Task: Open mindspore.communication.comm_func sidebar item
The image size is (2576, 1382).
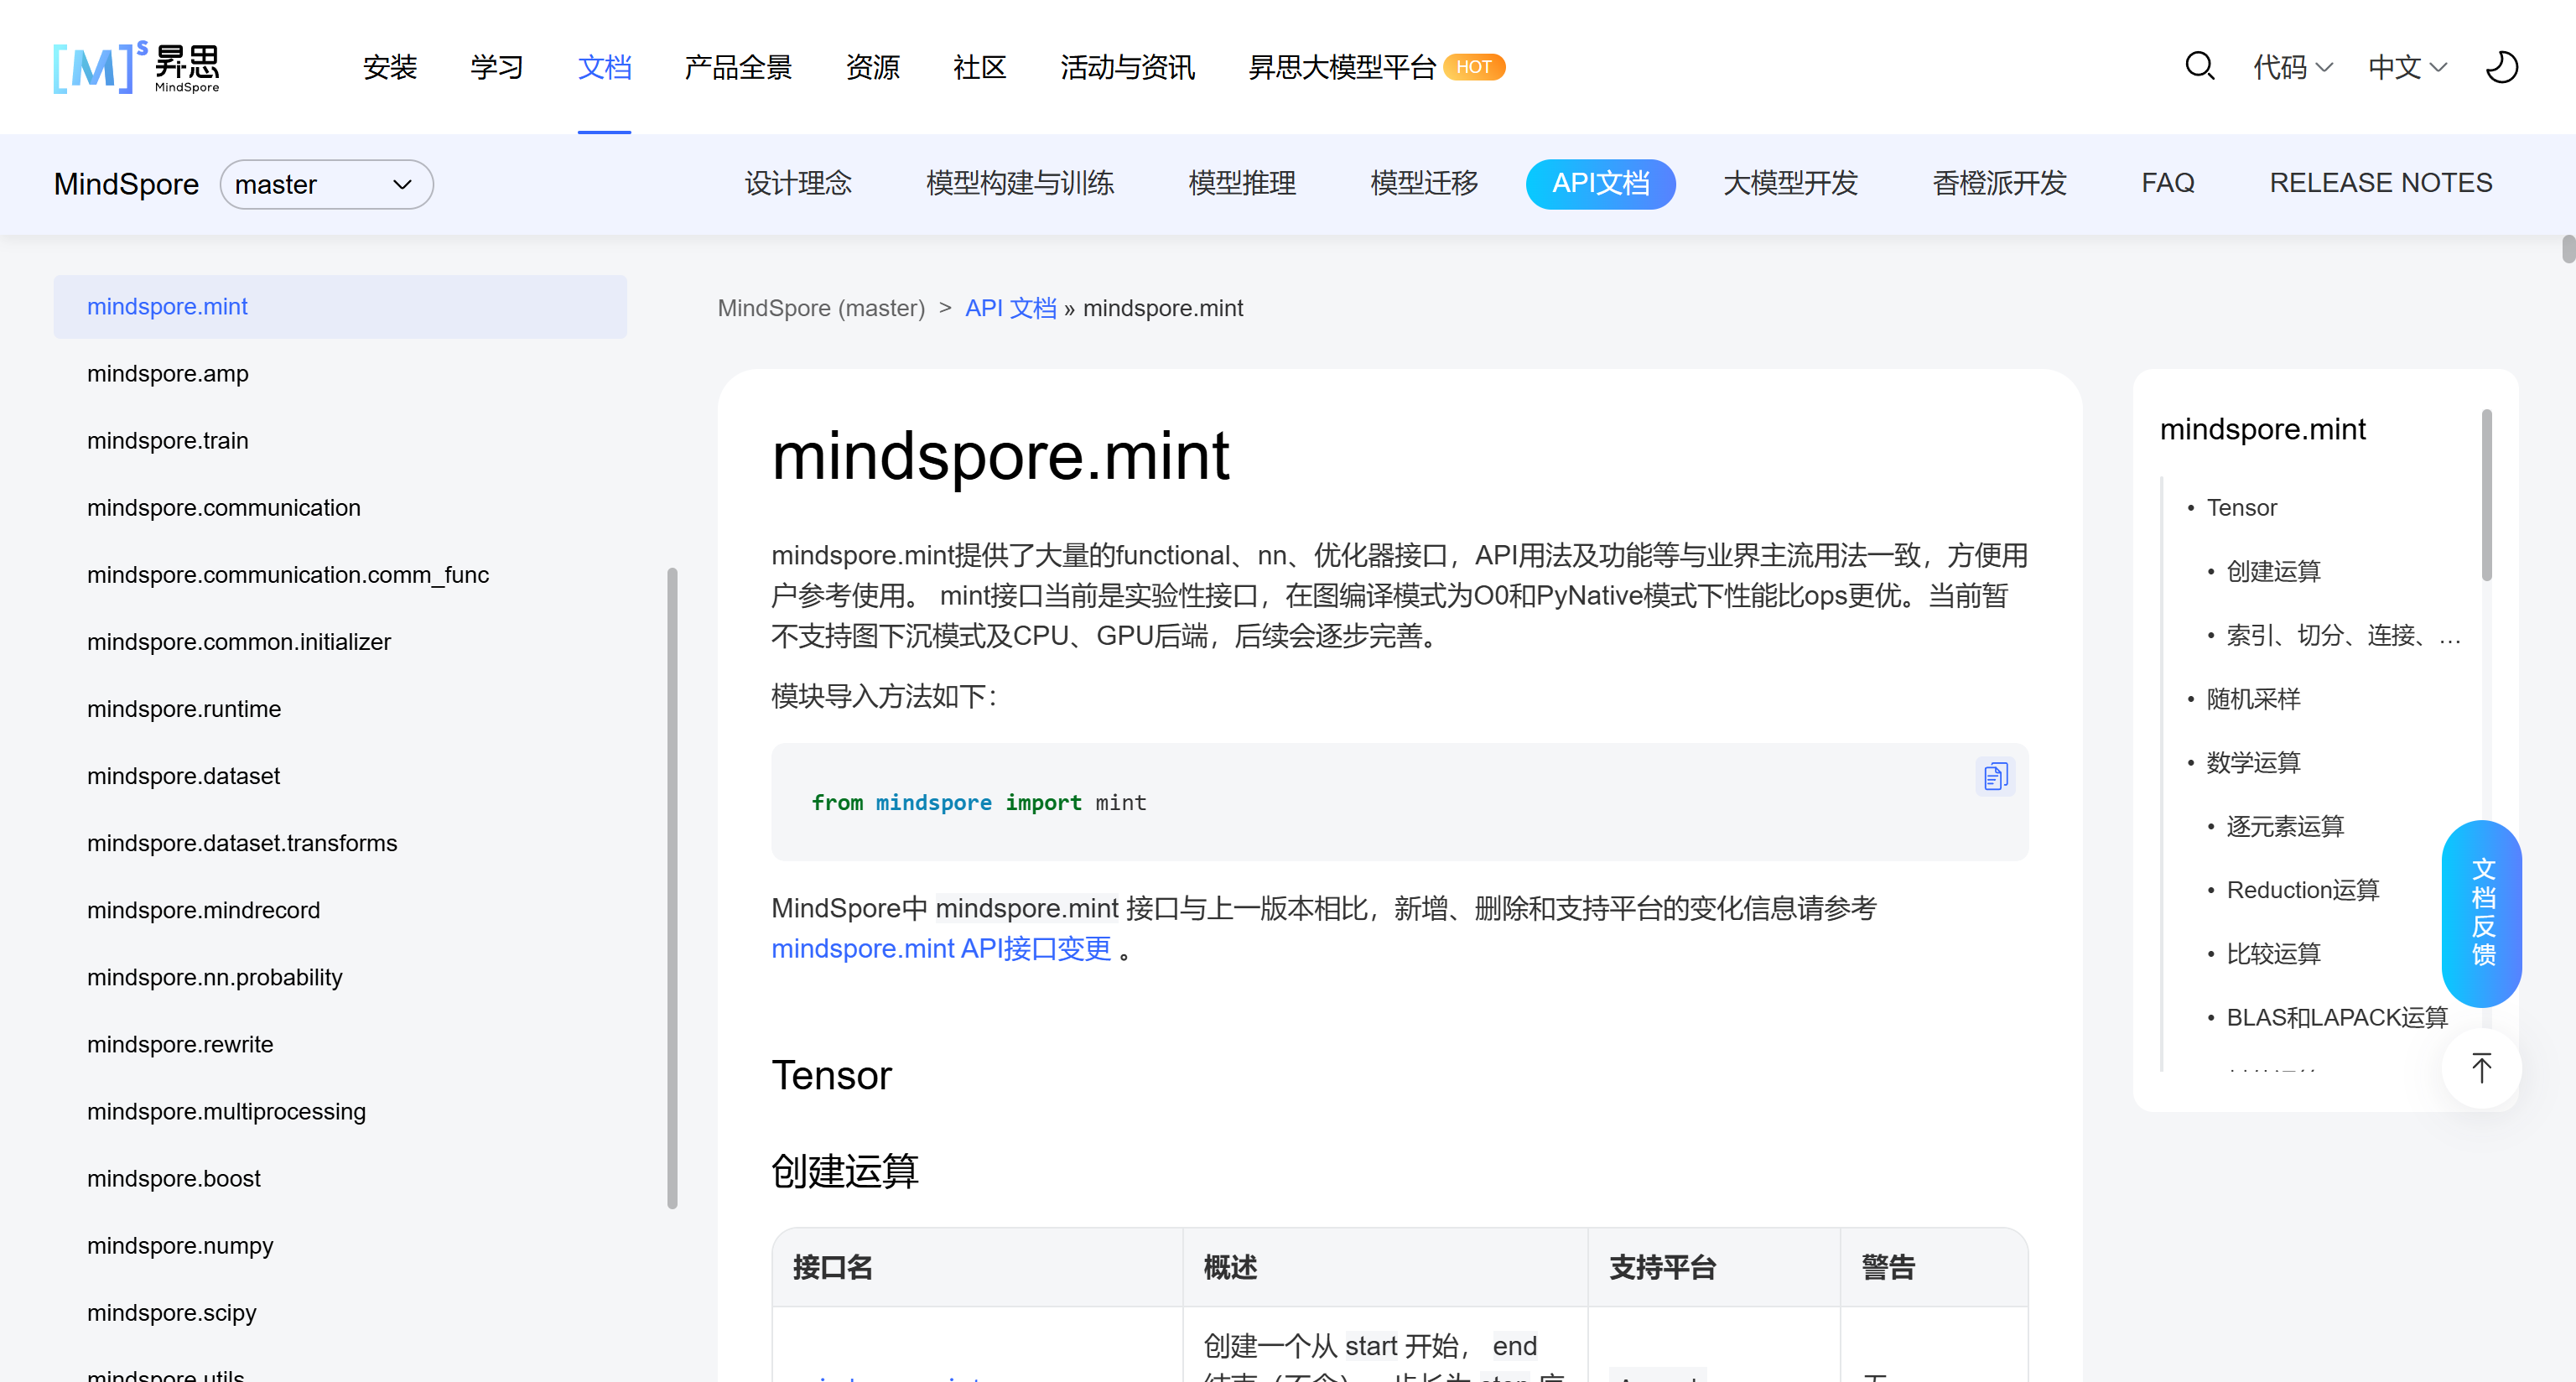Action: click(288, 575)
